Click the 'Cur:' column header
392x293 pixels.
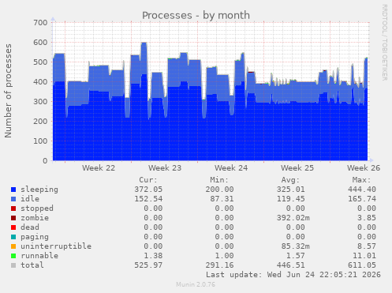pos(148,180)
